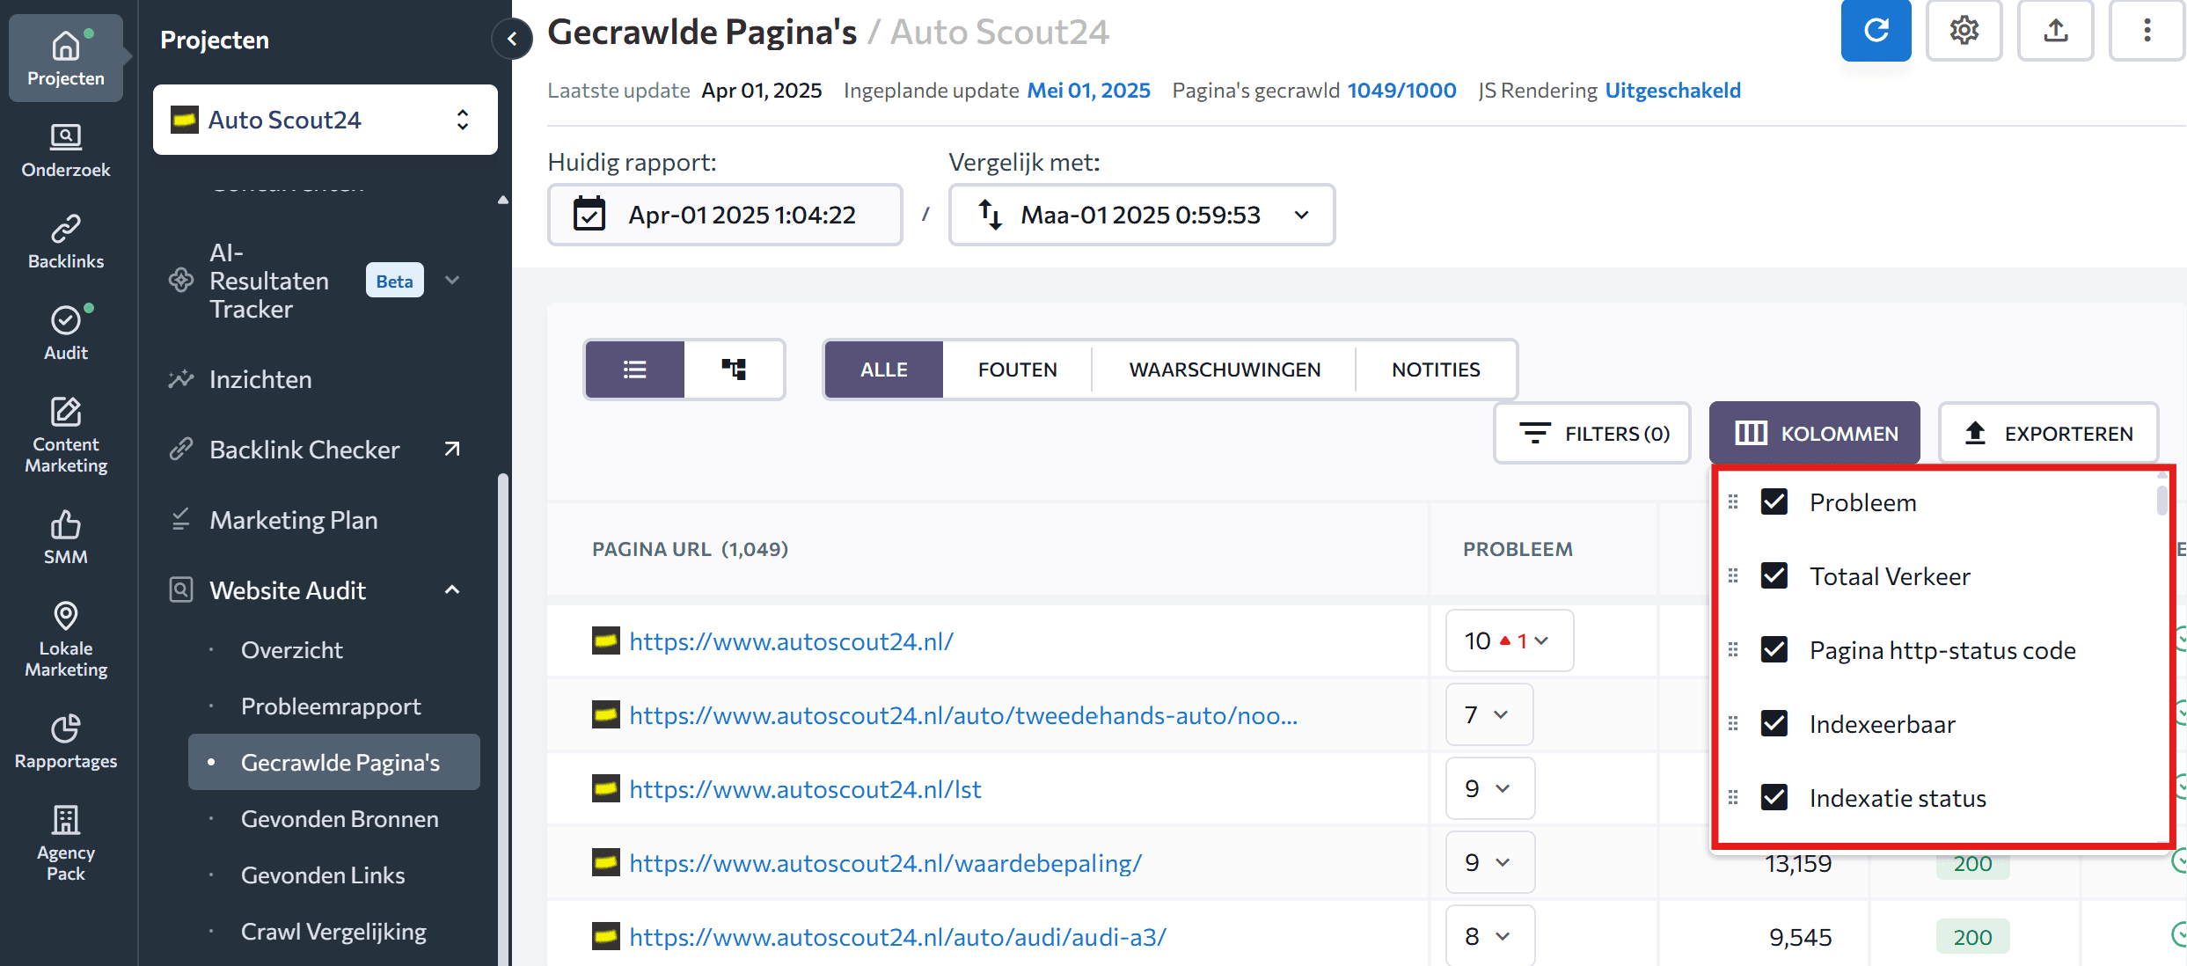Expand problem dropdown showing 10 for homepage
This screenshot has width=2187, height=966.
point(1510,640)
